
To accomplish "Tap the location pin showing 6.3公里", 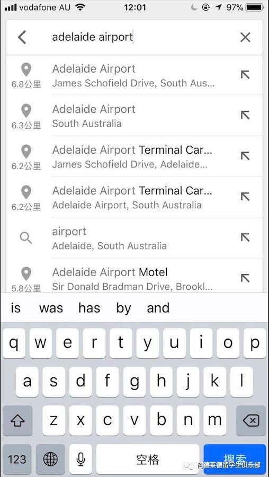I will pos(26,111).
